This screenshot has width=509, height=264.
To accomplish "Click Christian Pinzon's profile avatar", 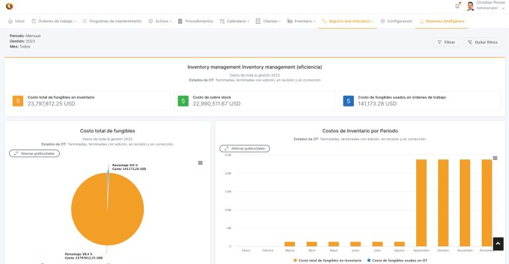I will pos(470,6).
